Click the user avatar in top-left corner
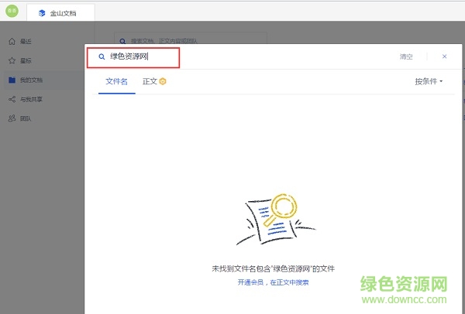This screenshot has width=465, height=314. click(12, 12)
